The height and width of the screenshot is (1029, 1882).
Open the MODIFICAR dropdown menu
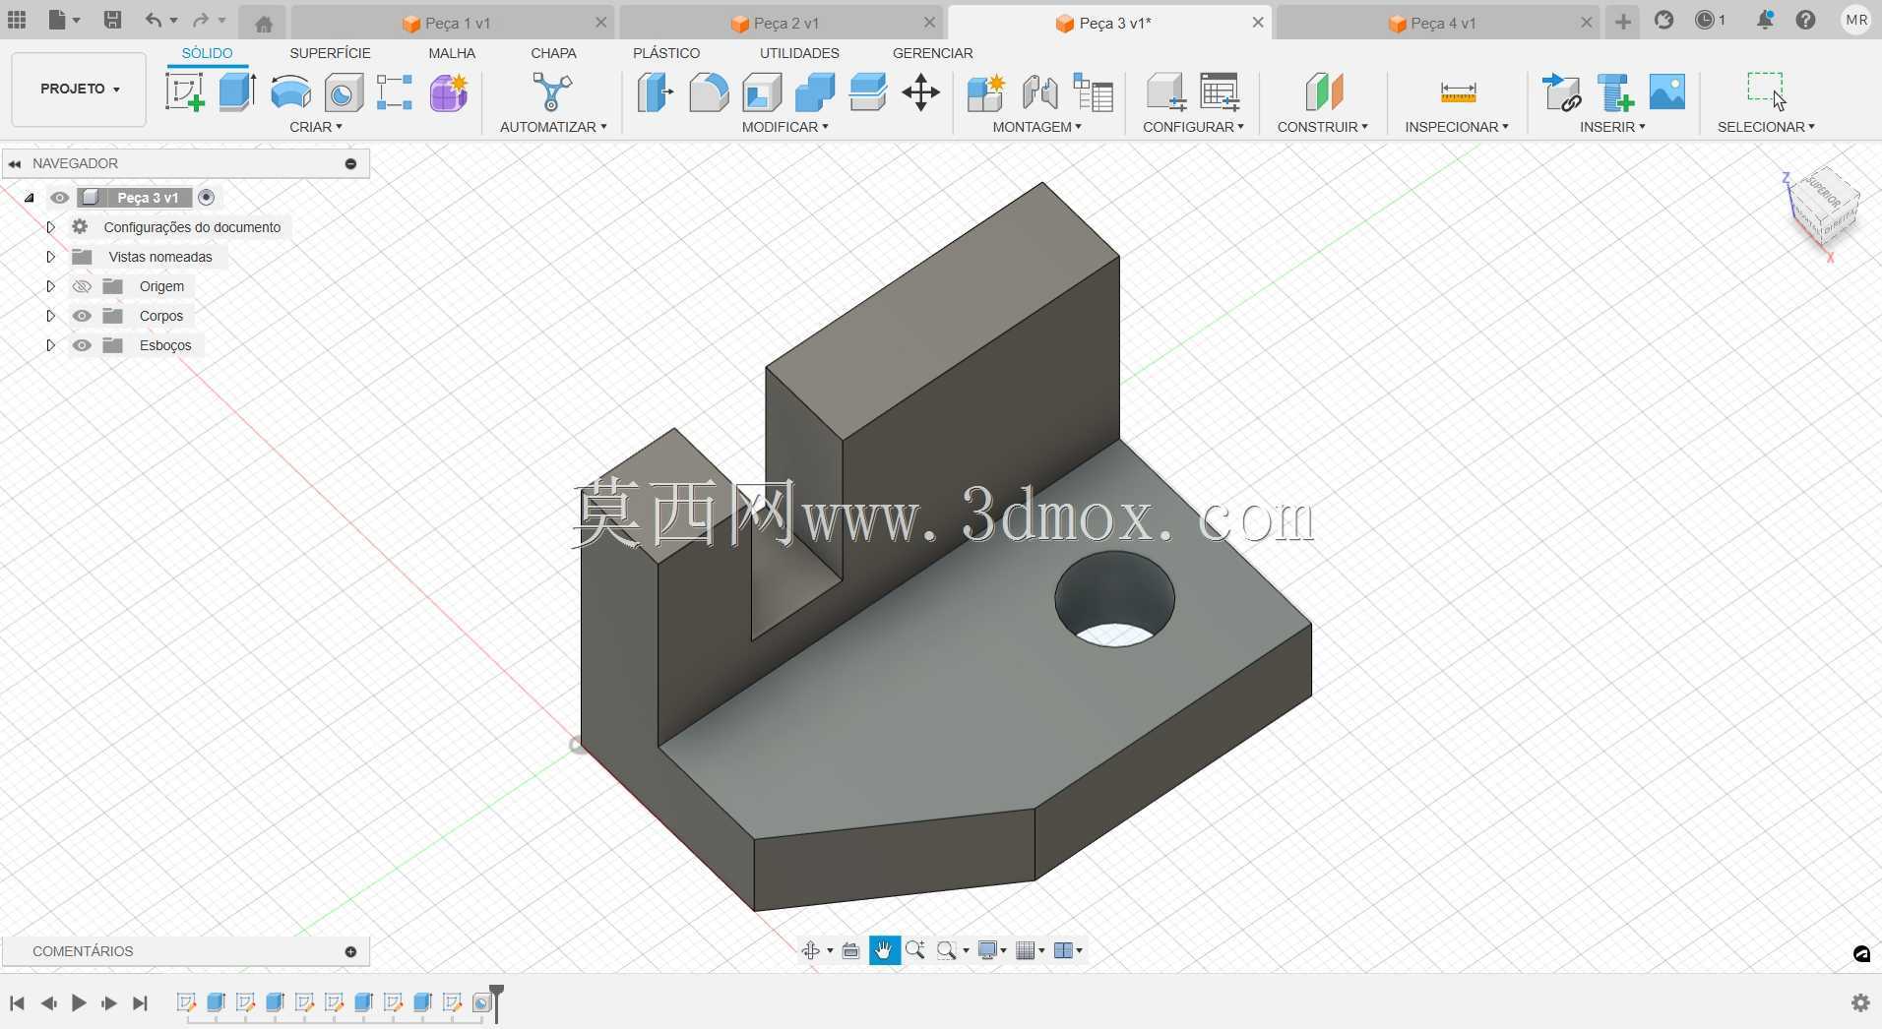[x=784, y=127]
